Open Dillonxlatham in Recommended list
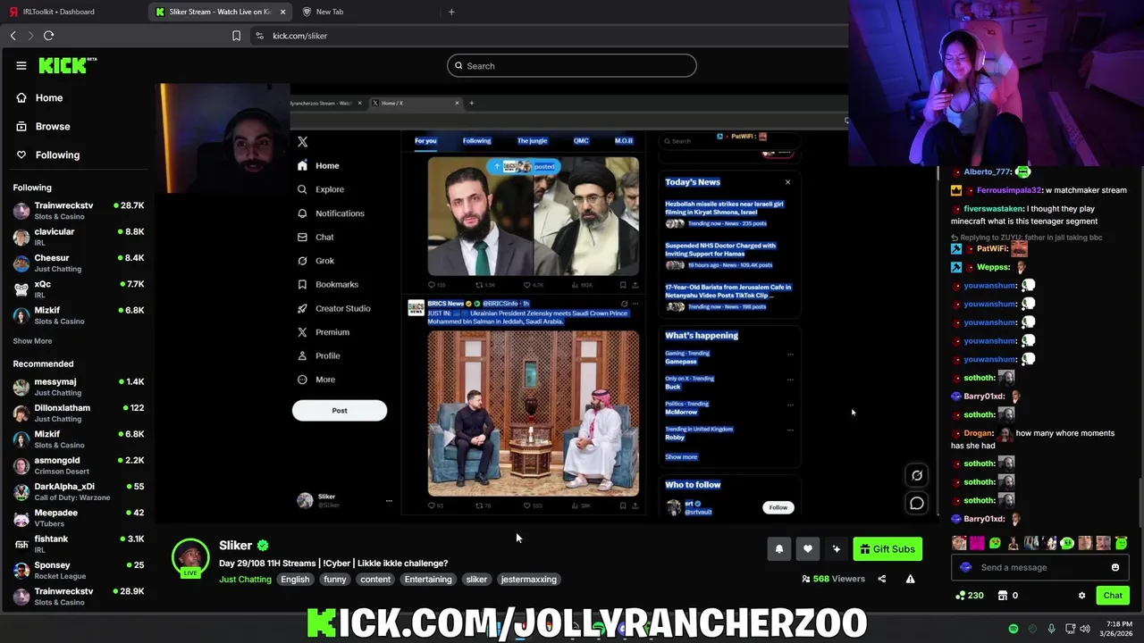1144x643 pixels. (x=79, y=413)
